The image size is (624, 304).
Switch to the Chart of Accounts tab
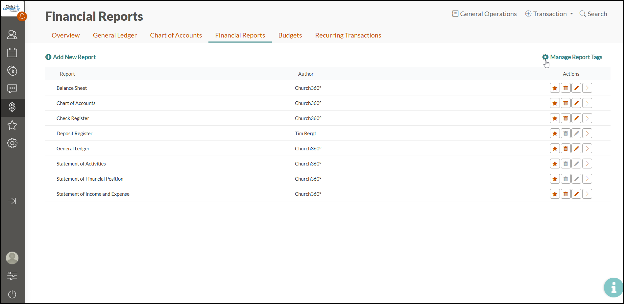coord(176,35)
